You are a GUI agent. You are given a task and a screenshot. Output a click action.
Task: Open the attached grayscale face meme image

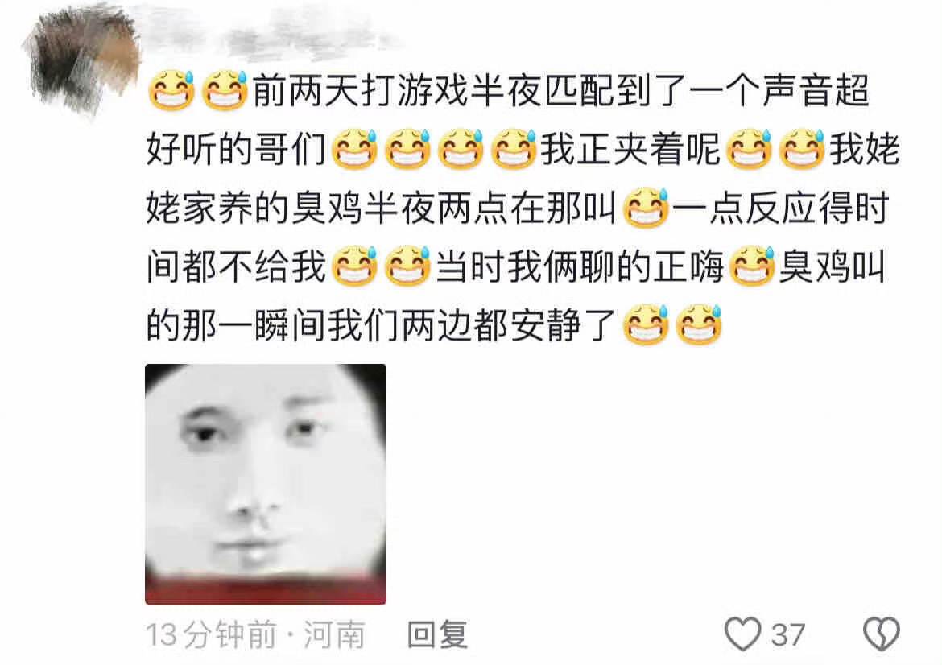click(x=266, y=484)
